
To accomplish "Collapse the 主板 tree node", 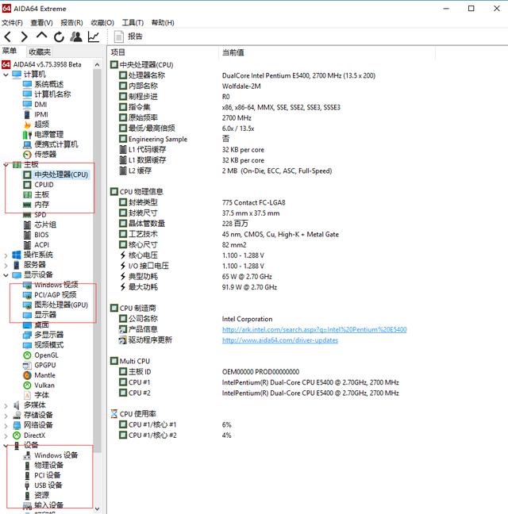I will point(6,164).
